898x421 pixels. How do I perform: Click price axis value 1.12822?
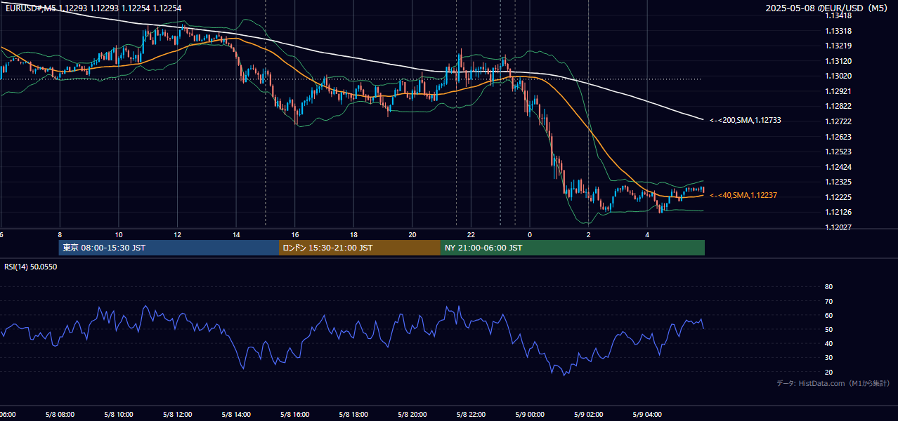coord(840,107)
